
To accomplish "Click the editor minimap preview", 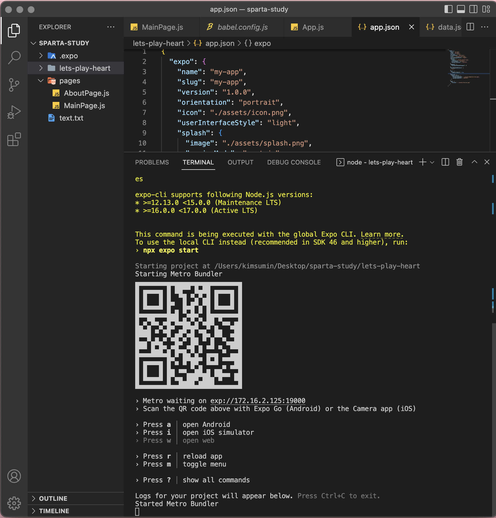I will pos(468,68).
